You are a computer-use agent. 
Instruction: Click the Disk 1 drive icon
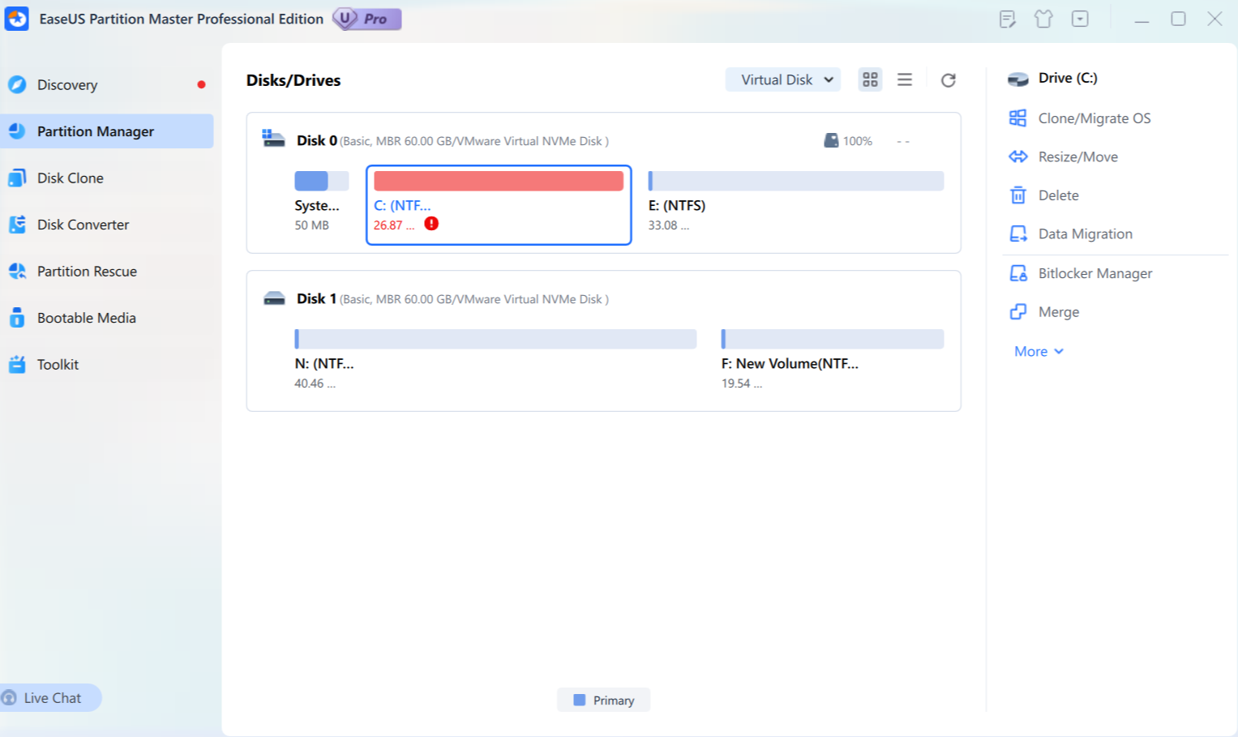(274, 298)
